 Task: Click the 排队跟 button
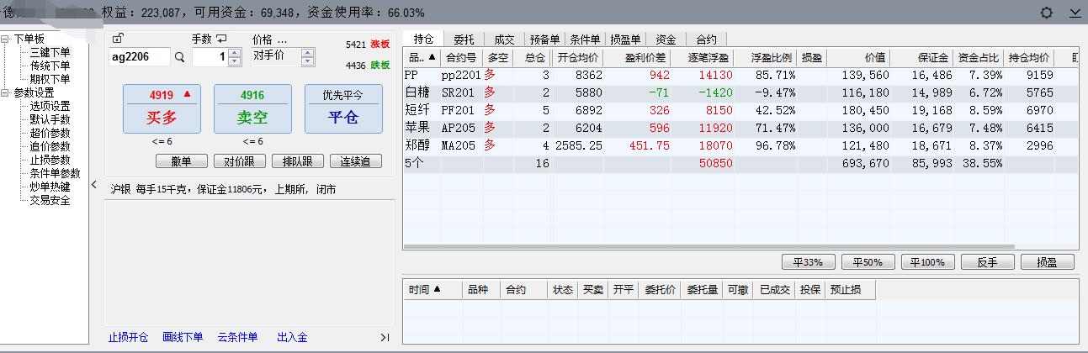pos(297,161)
